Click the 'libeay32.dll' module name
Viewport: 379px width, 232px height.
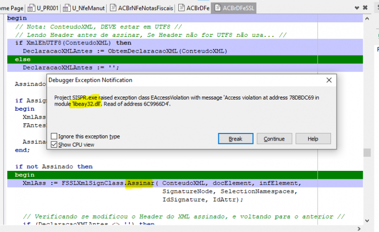[87, 104]
